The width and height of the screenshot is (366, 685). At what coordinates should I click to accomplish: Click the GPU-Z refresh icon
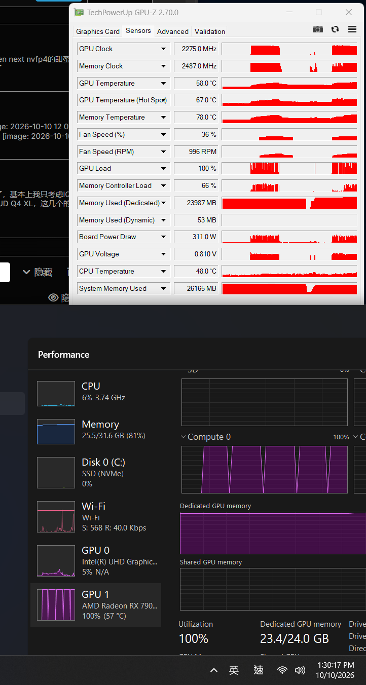[x=335, y=29]
